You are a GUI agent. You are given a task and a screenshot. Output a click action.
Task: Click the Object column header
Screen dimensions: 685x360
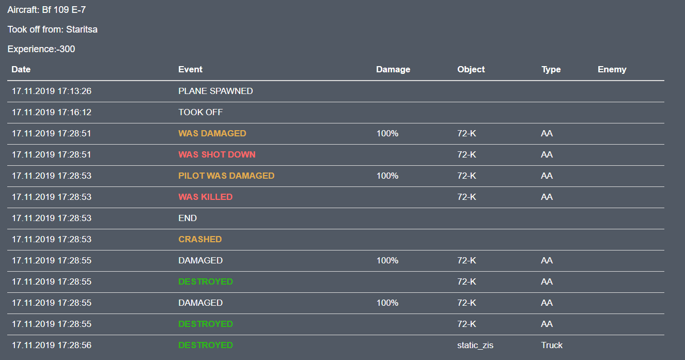pos(471,69)
